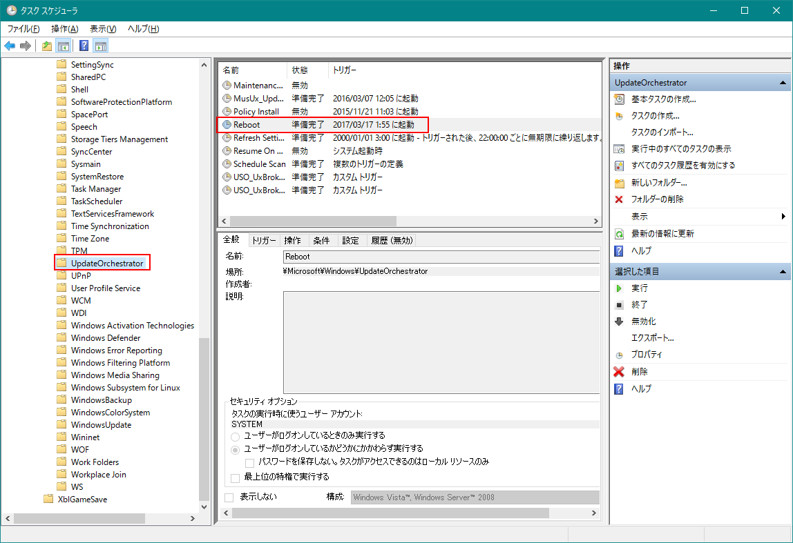Viewport: 793px width, 543px height.
Task: Select the MusUx_Upd... task row
Action: tap(410, 99)
